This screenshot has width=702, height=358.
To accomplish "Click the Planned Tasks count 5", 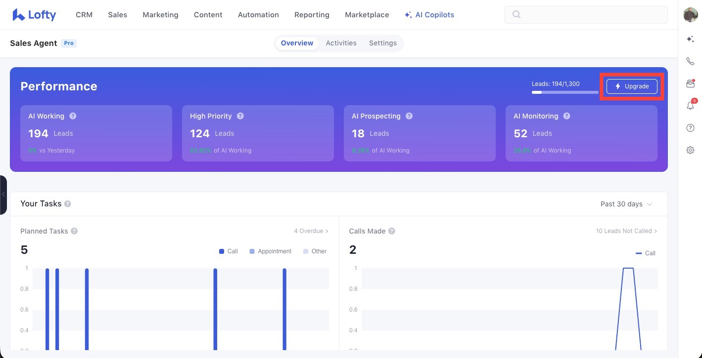I will pos(24,250).
